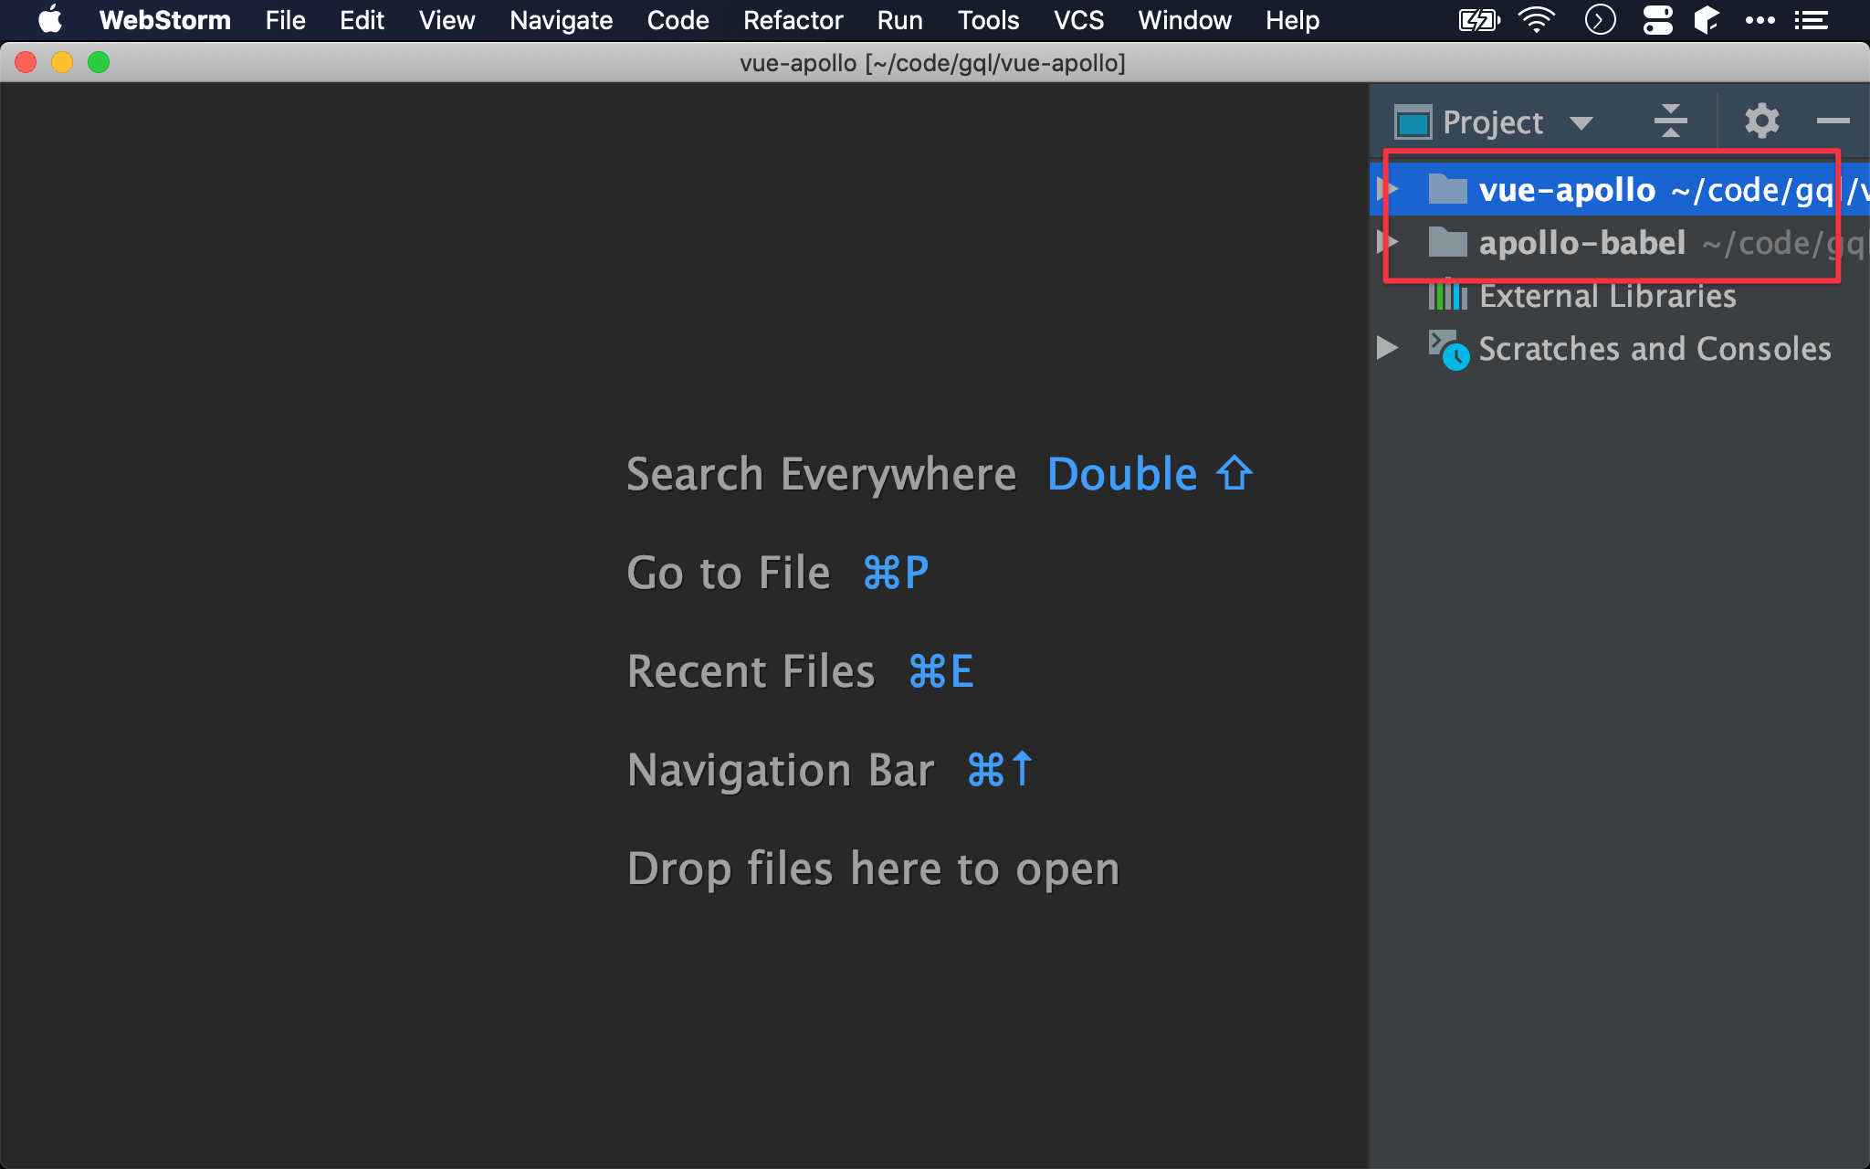Click the battery status indicator
1870x1169 pixels.
pos(1478,20)
